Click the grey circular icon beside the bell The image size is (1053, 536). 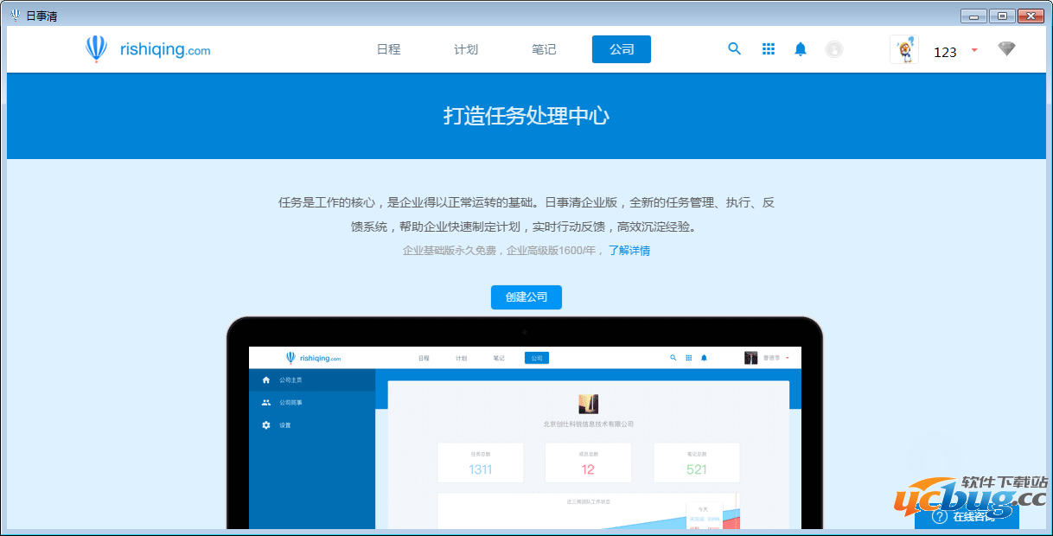pos(833,49)
